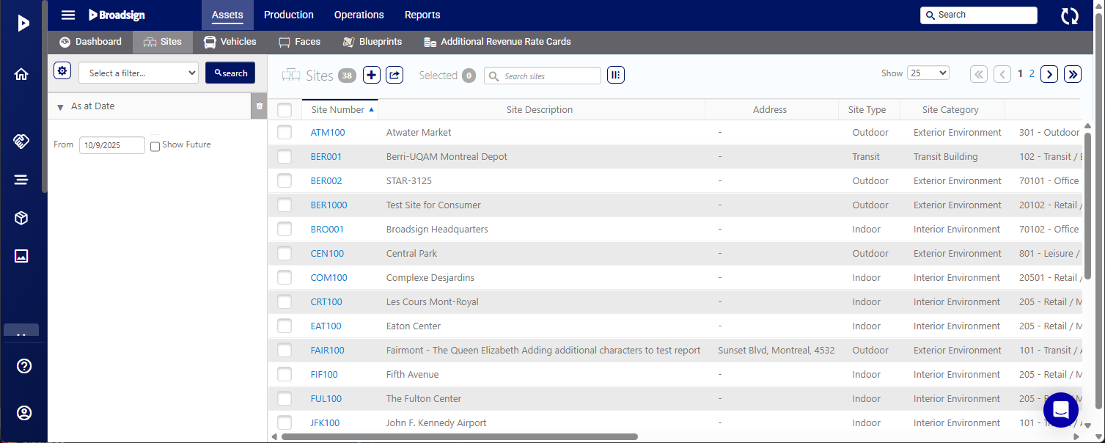This screenshot has height=443, width=1105.
Task: Click the add new site plus icon
Action: (x=372, y=75)
